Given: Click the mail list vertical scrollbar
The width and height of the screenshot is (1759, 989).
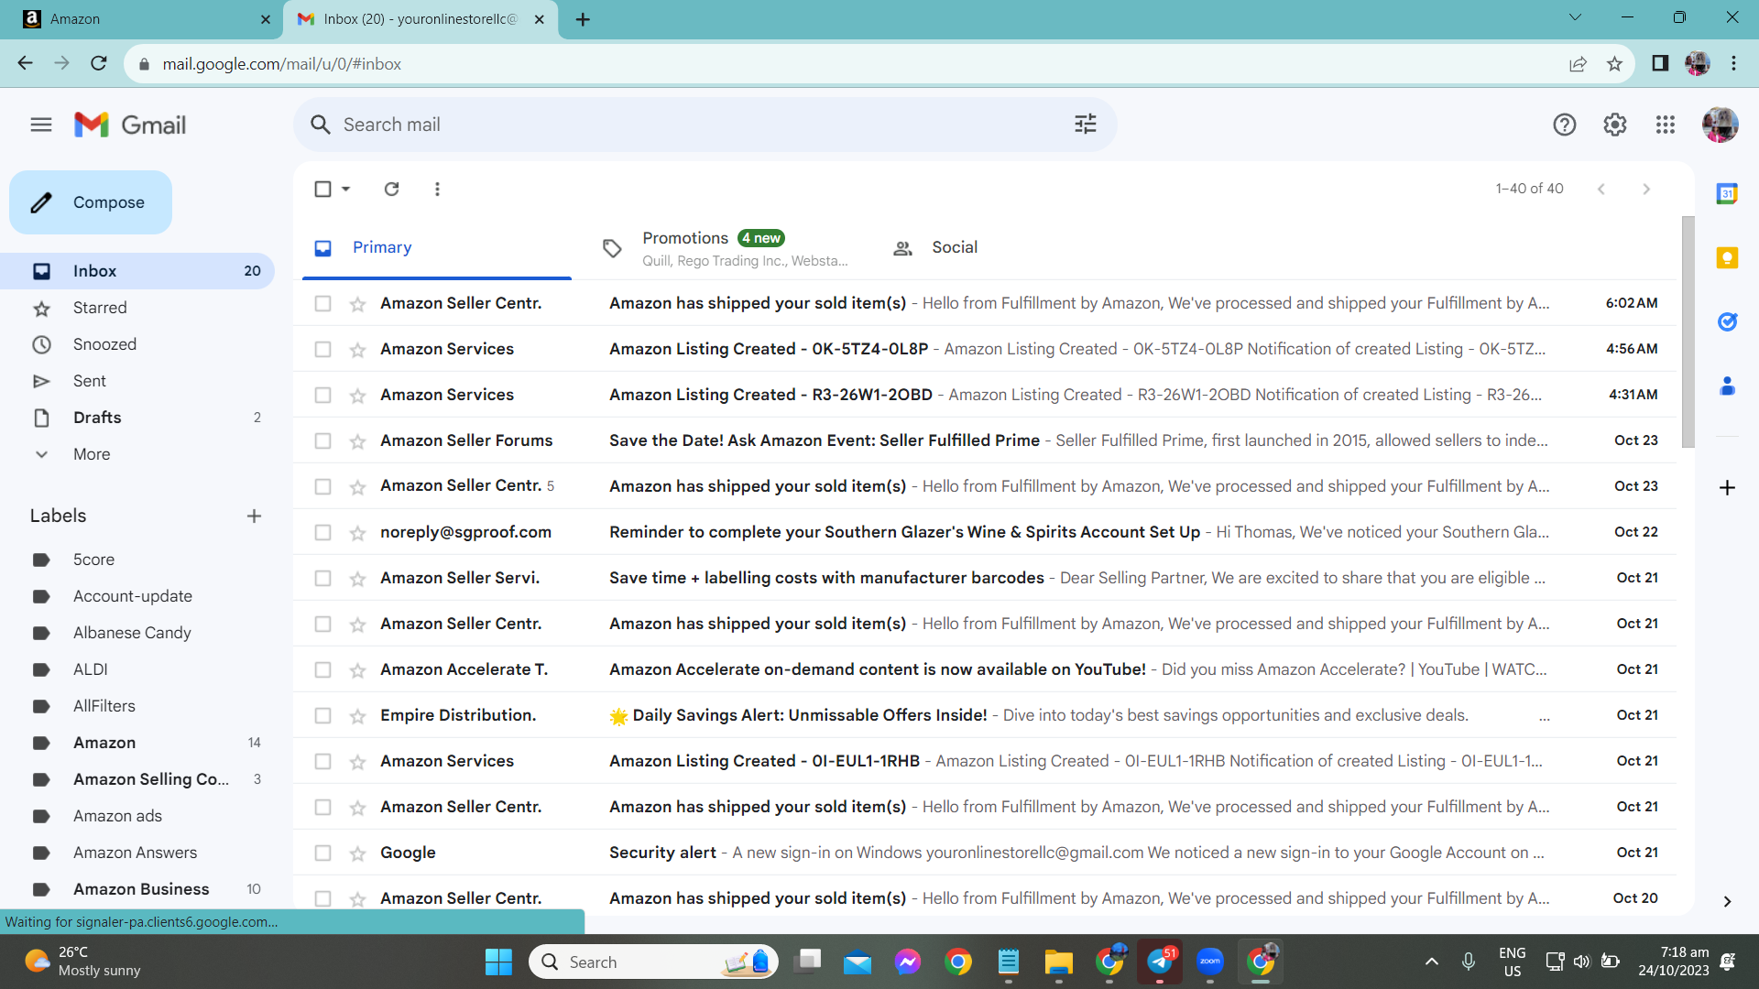Looking at the screenshot, I should coord(1688,331).
